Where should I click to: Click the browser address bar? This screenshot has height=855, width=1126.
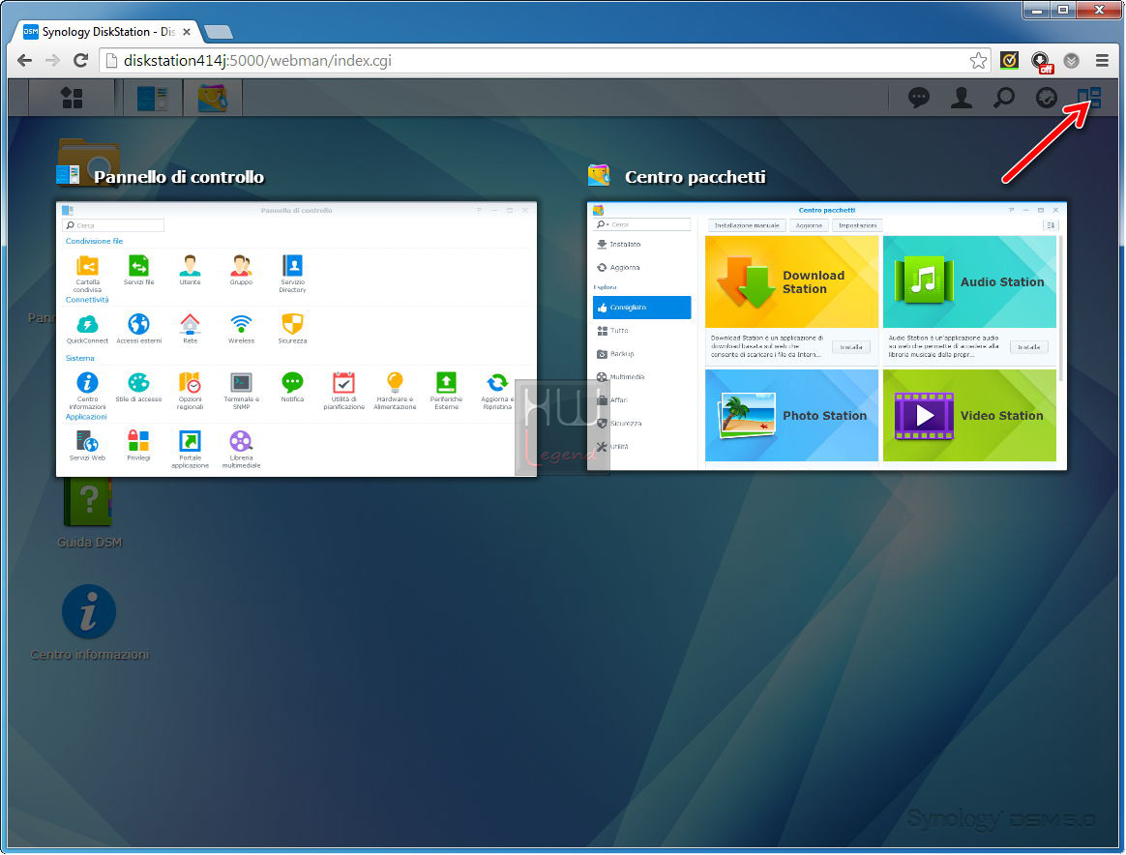click(x=544, y=61)
